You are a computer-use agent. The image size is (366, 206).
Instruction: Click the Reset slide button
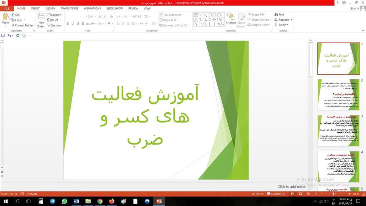pos(53,20)
